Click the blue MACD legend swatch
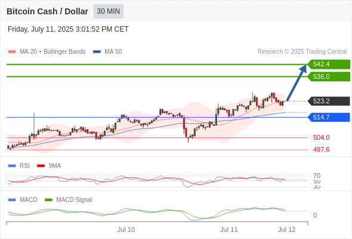352x239 pixels. [12, 200]
